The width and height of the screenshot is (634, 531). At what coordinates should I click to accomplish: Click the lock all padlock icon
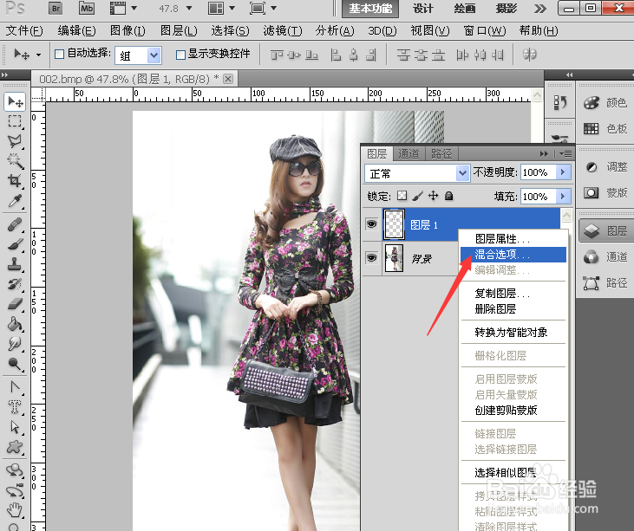coord(448,196)
